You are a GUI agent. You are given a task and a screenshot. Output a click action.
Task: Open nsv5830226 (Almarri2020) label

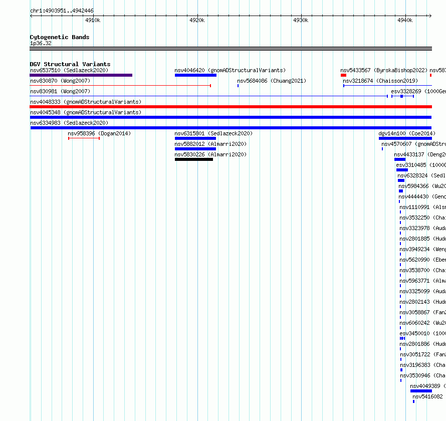coord(210,154)
